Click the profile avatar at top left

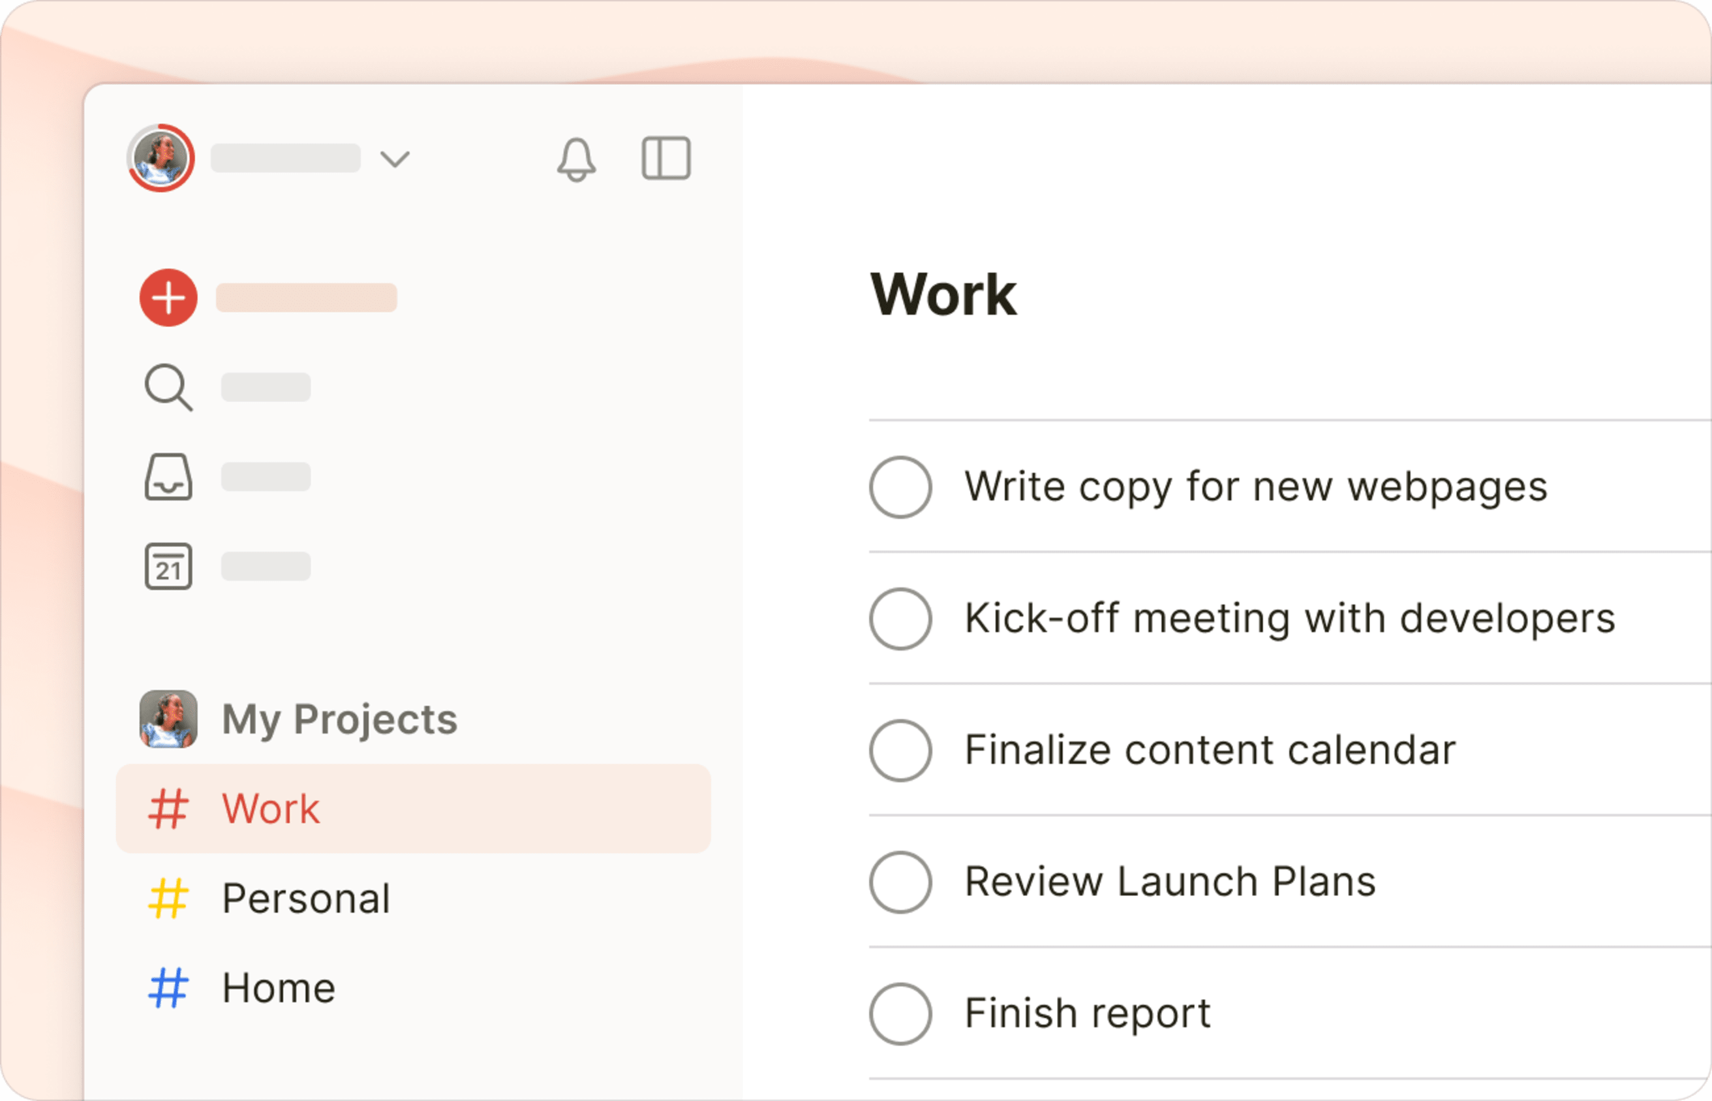[x=160, y=158]
